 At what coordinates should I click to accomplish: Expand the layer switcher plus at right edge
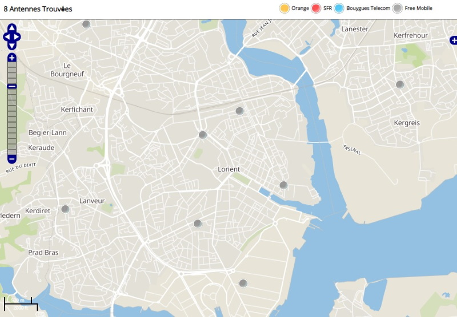453,40
